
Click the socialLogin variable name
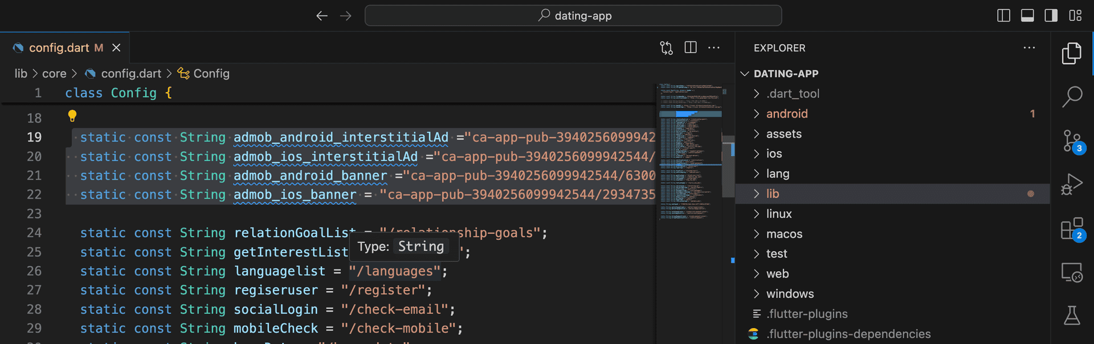click(276, 309)
